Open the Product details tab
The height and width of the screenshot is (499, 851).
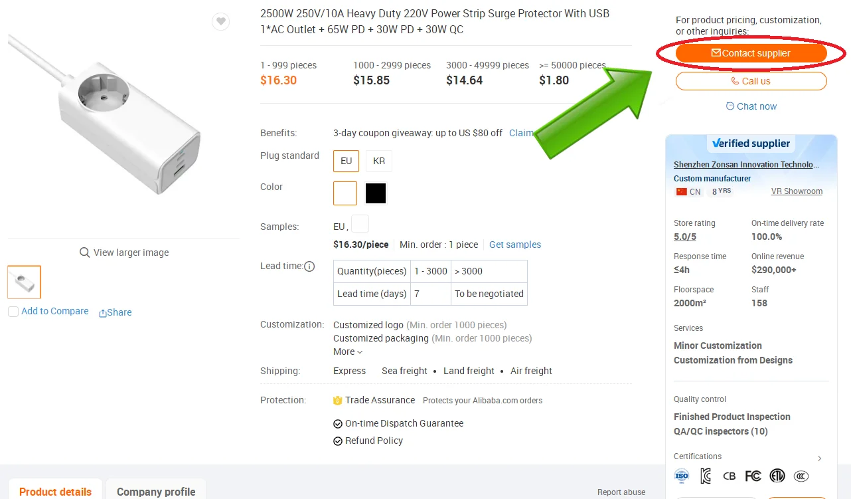click(55, 492)
